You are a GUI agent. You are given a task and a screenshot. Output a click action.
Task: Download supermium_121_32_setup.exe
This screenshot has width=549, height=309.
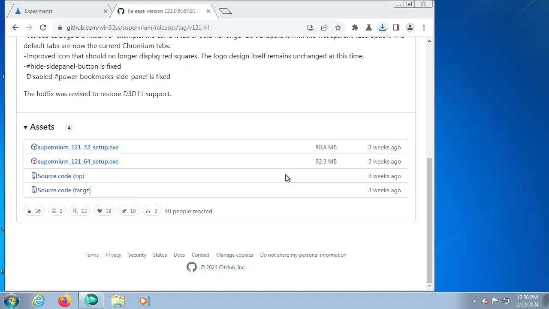coord(78,147)
